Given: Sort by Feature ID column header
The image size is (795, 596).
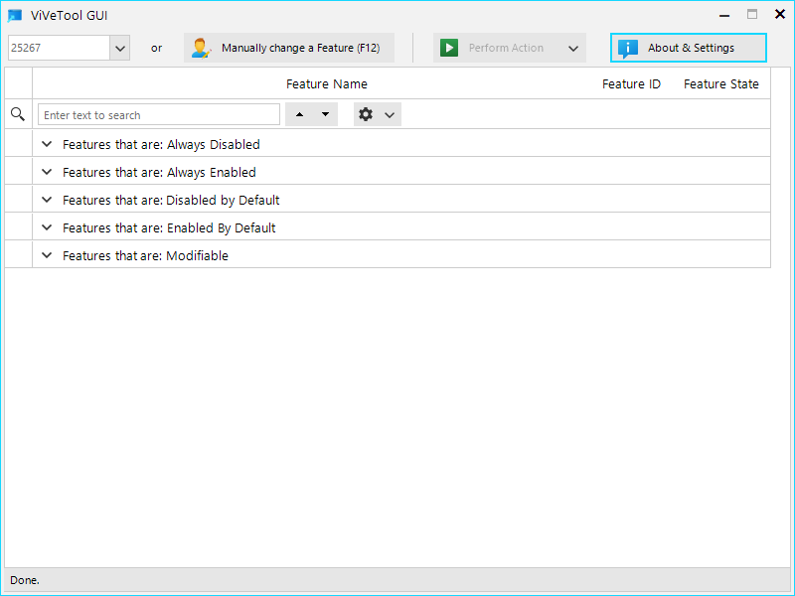Looking at the screenshot, I should 631,84.
